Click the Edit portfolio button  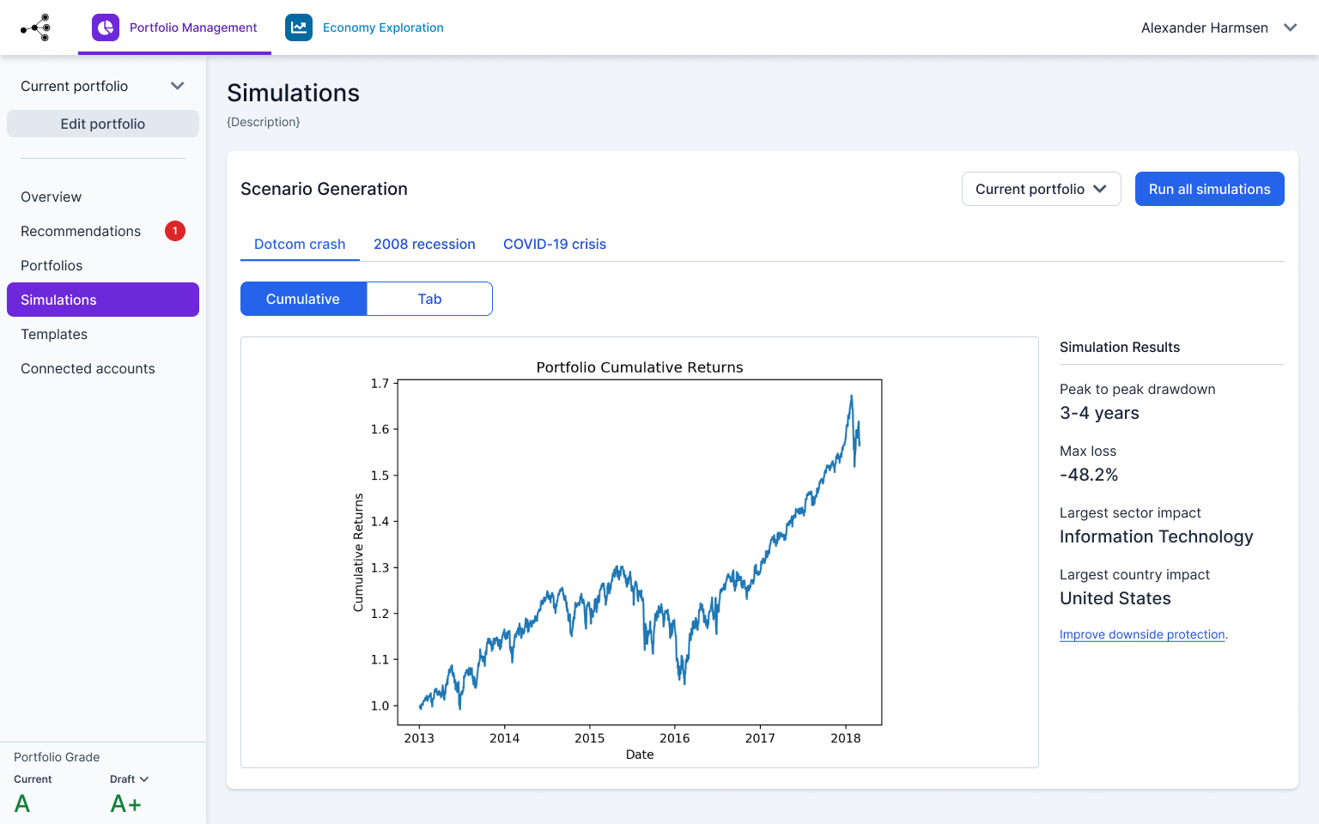(x=102, y=123)
